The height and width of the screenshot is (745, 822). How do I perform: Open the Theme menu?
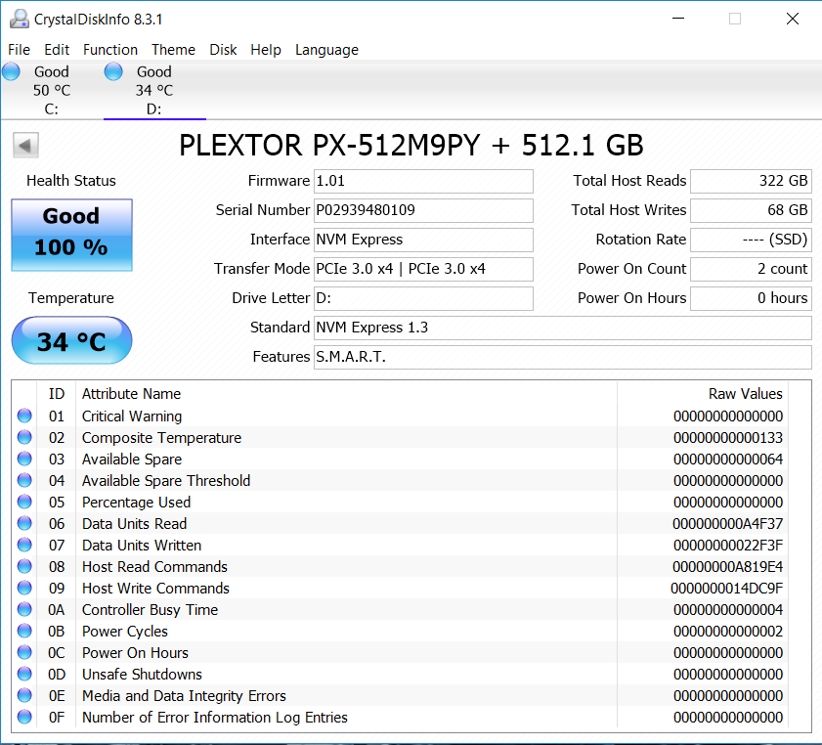tap(173, 50)
